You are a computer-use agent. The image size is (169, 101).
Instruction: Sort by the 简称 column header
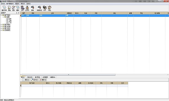pos(33,13)
